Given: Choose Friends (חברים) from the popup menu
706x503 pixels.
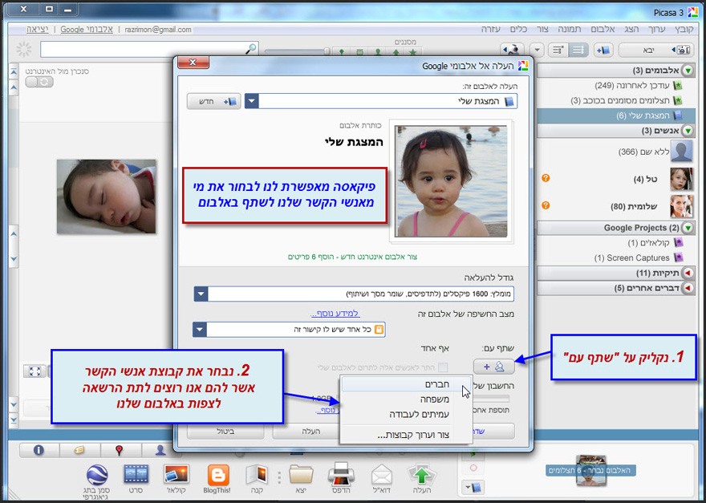Looking at the screenshot, I should [x=407, y=384].
